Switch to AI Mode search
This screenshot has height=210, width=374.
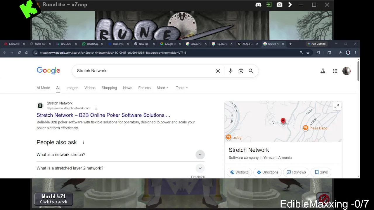click(43, 88)
